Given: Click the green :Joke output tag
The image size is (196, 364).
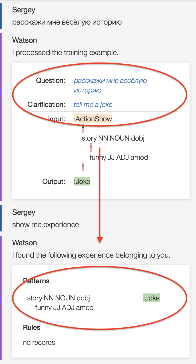Looking at the screenshot, I should pos(82,182).
